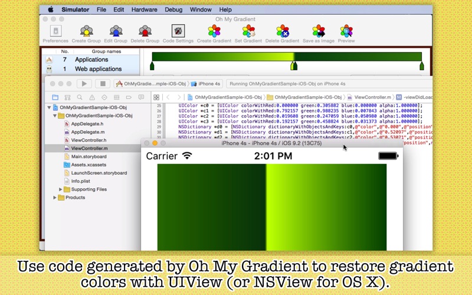Expand the Products folder
The width and height of the screenshot is (472, 295).
55,198
